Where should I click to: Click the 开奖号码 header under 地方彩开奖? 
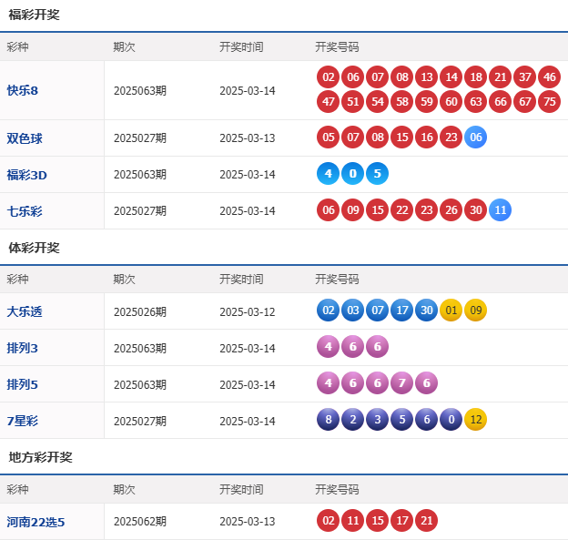[x=337, y=489]
